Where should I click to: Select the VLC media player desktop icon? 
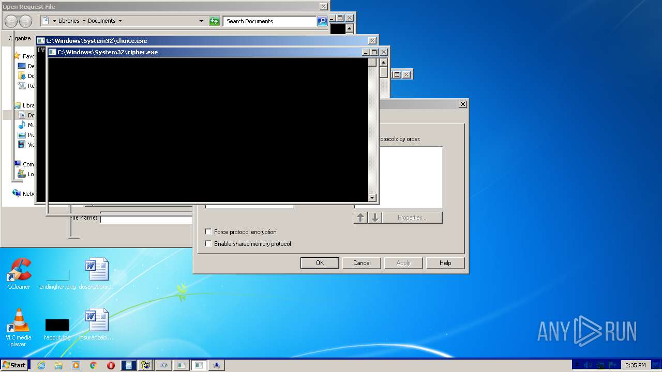point(19,328)
